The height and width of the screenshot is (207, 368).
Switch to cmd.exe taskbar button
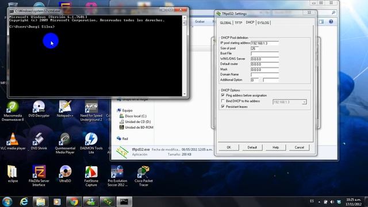pos(124,202)
